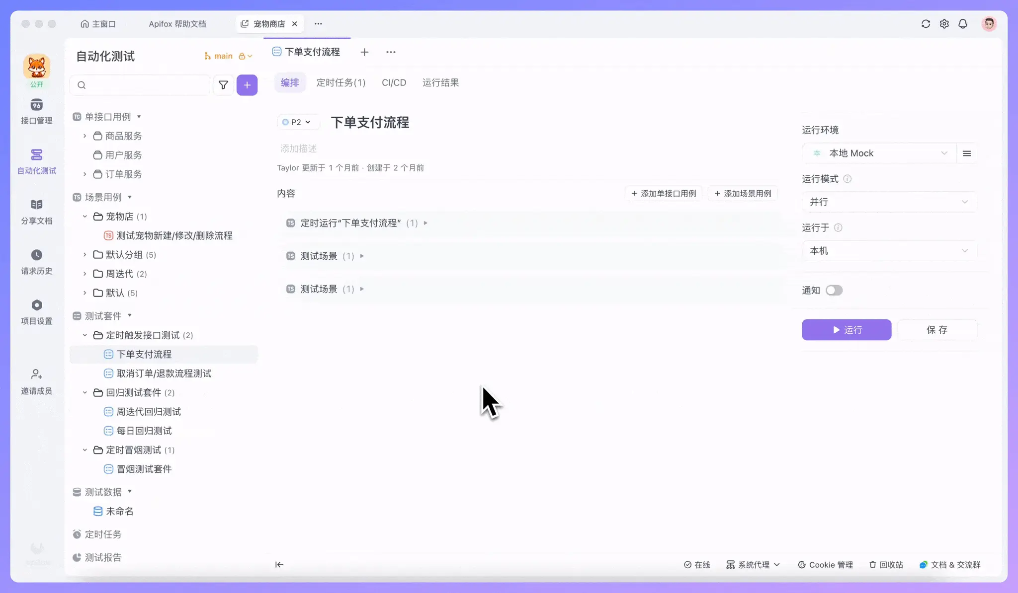The height and width of the screenshot is (593, 1018).
Task: Click the filter funnel icon
Action: tap(223, 85)
